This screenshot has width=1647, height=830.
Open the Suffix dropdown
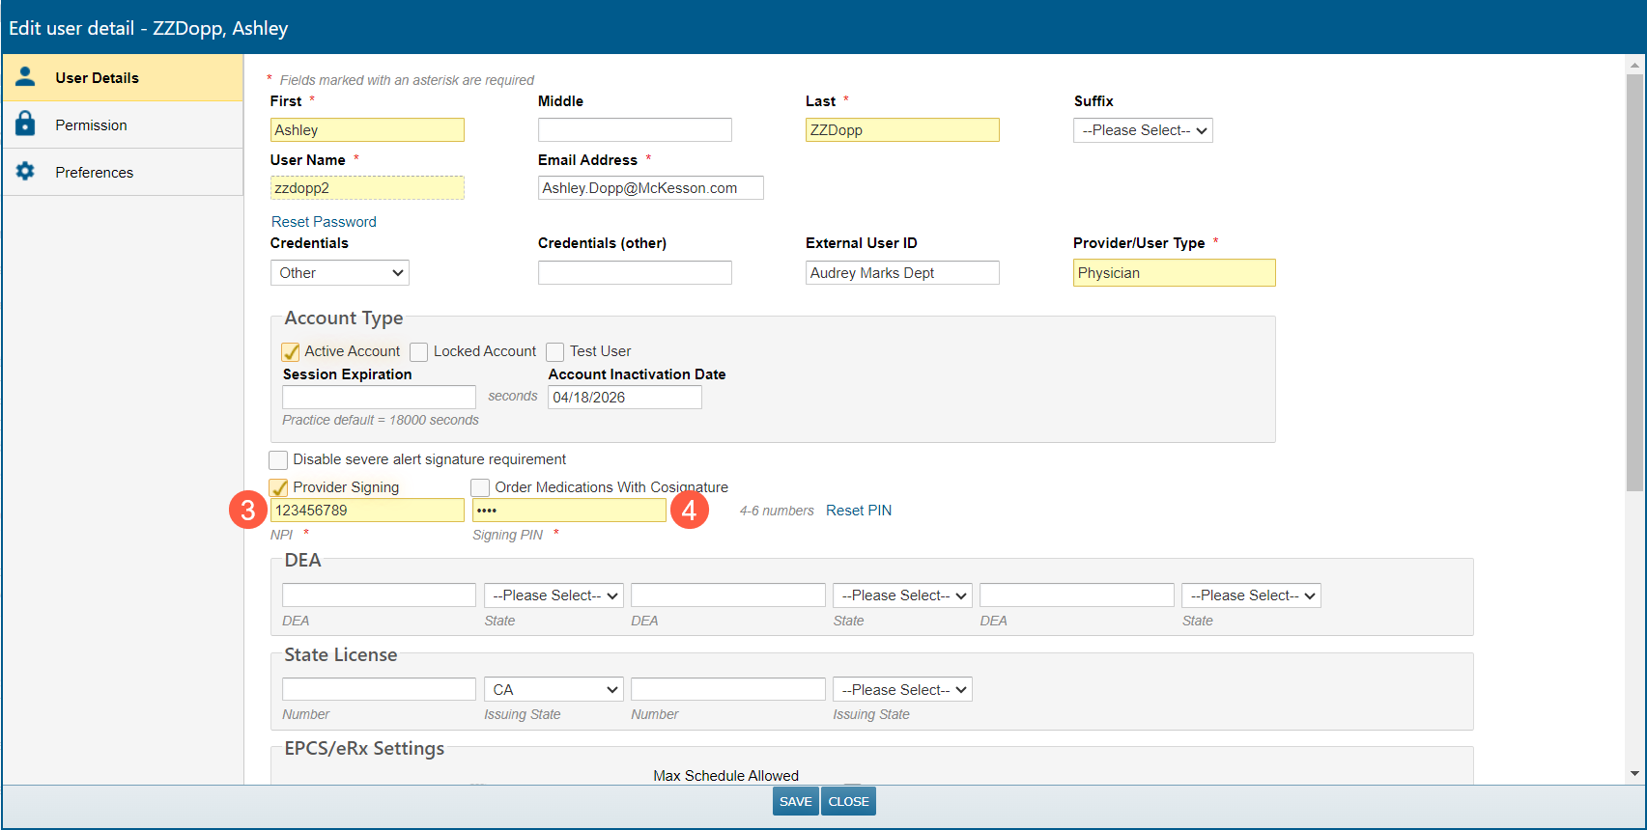[x=1143, y=130]
